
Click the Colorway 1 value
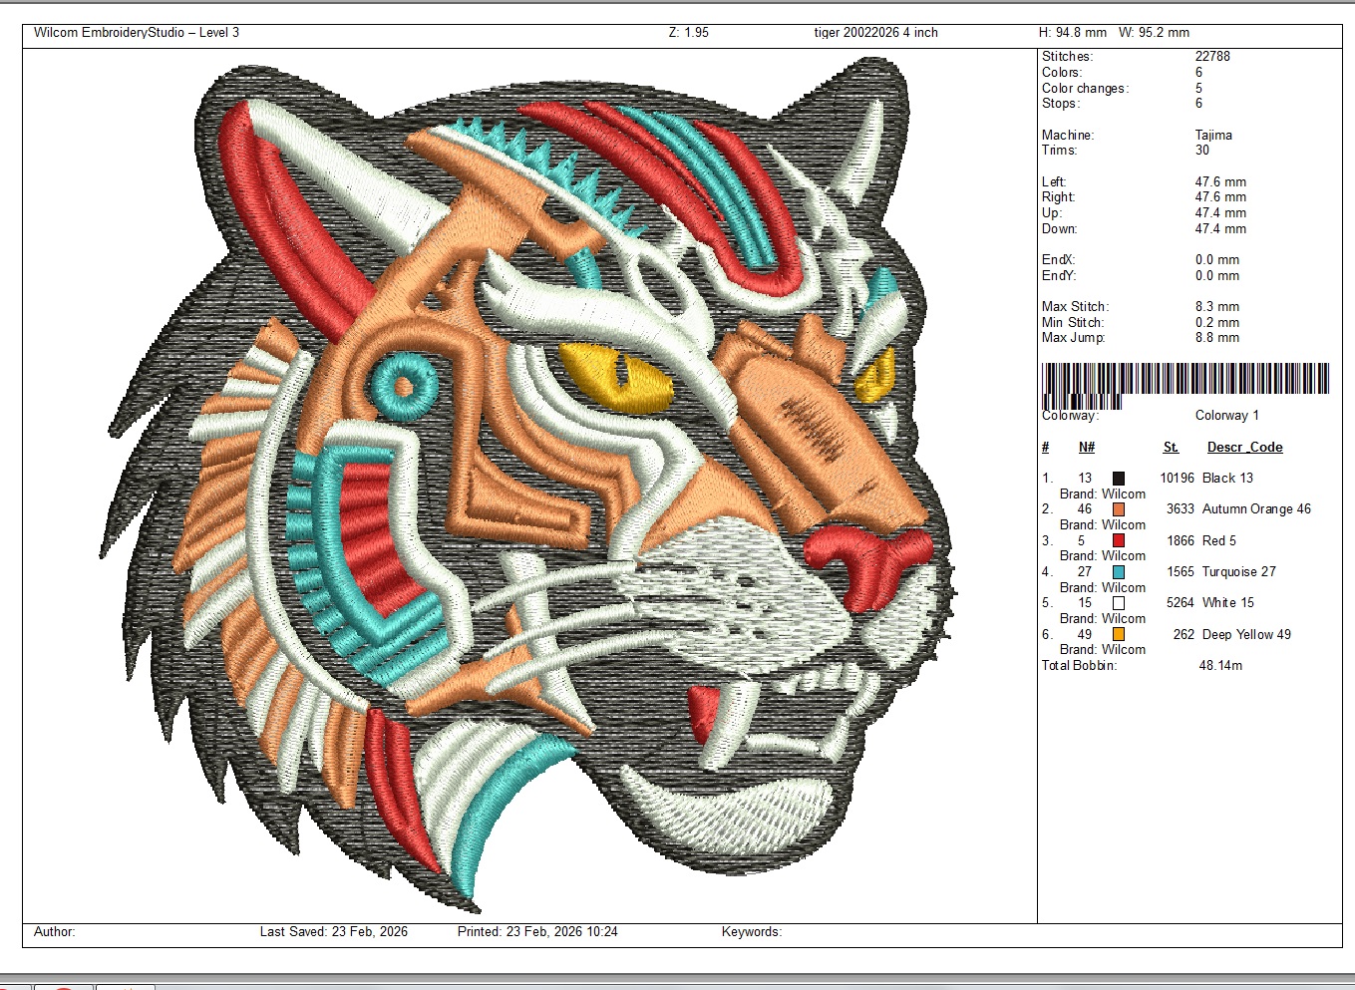click(1226, 416)
